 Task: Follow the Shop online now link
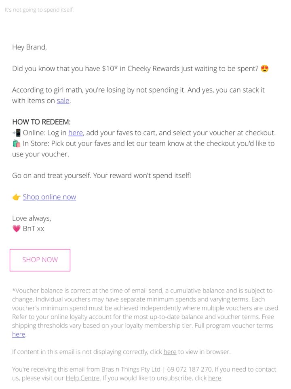pyautogui.click(x=49, y=197)
